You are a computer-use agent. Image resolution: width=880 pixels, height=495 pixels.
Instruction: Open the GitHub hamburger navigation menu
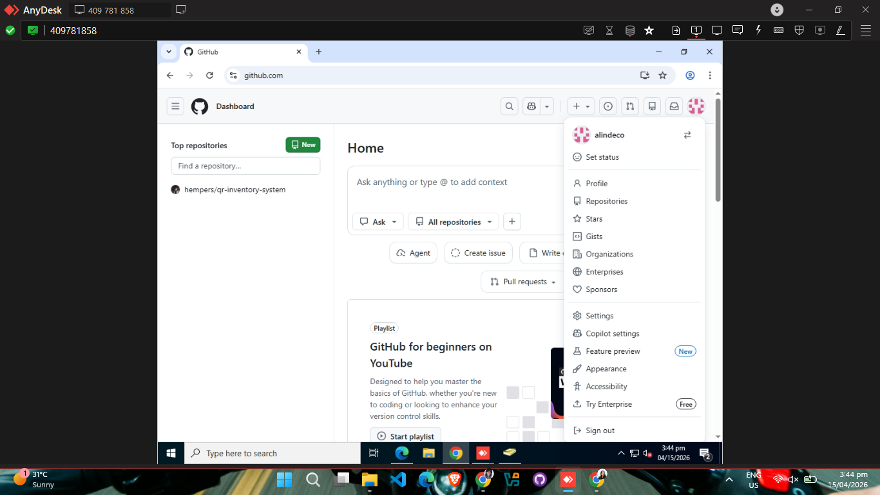pyautogui.click(x=175, y=106)
